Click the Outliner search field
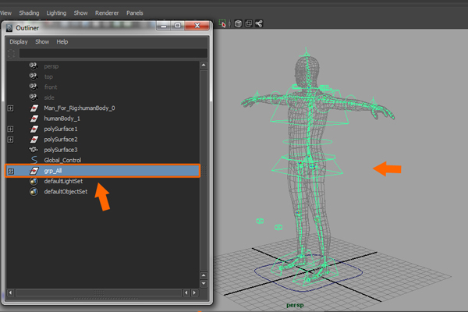The image size is (468, 312). (113, 54)
